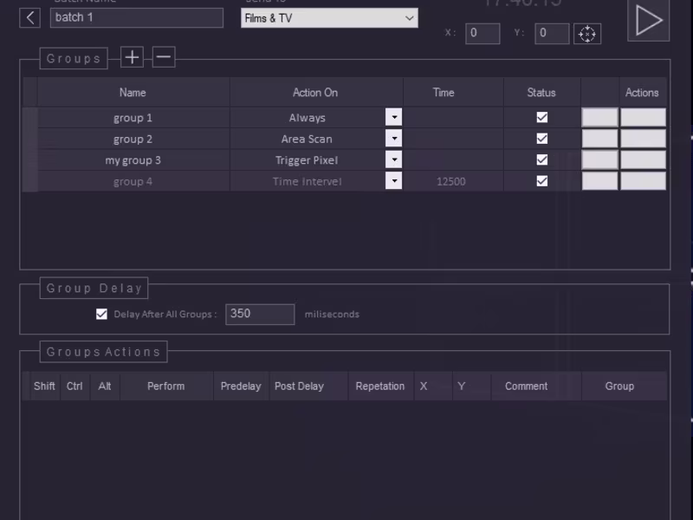The image size is (693, 520).
Task: Click the Y coordinate input field
Action: point(552,34)
